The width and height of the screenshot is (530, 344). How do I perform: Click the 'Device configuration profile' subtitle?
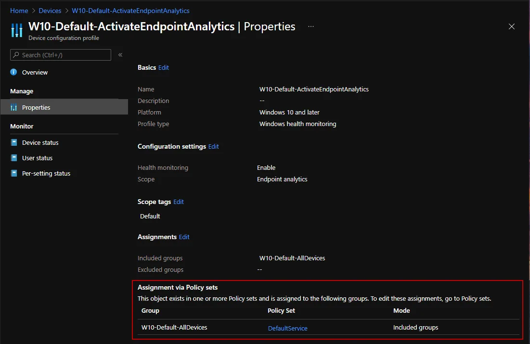tap(64, 38)
